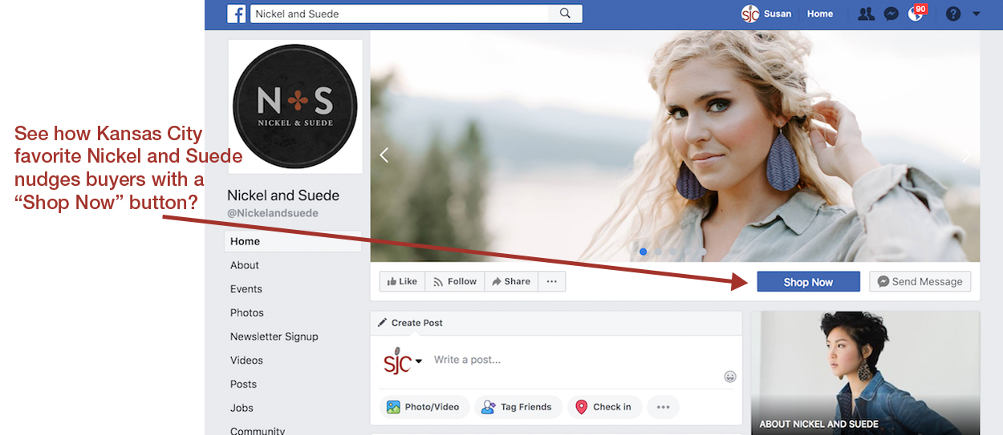Click the cover photo of woman with earrings
Screen dimensions: 1003x435
[x=675, y=146]
